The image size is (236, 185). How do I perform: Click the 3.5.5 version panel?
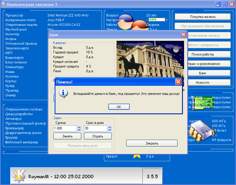coord(152,176)
